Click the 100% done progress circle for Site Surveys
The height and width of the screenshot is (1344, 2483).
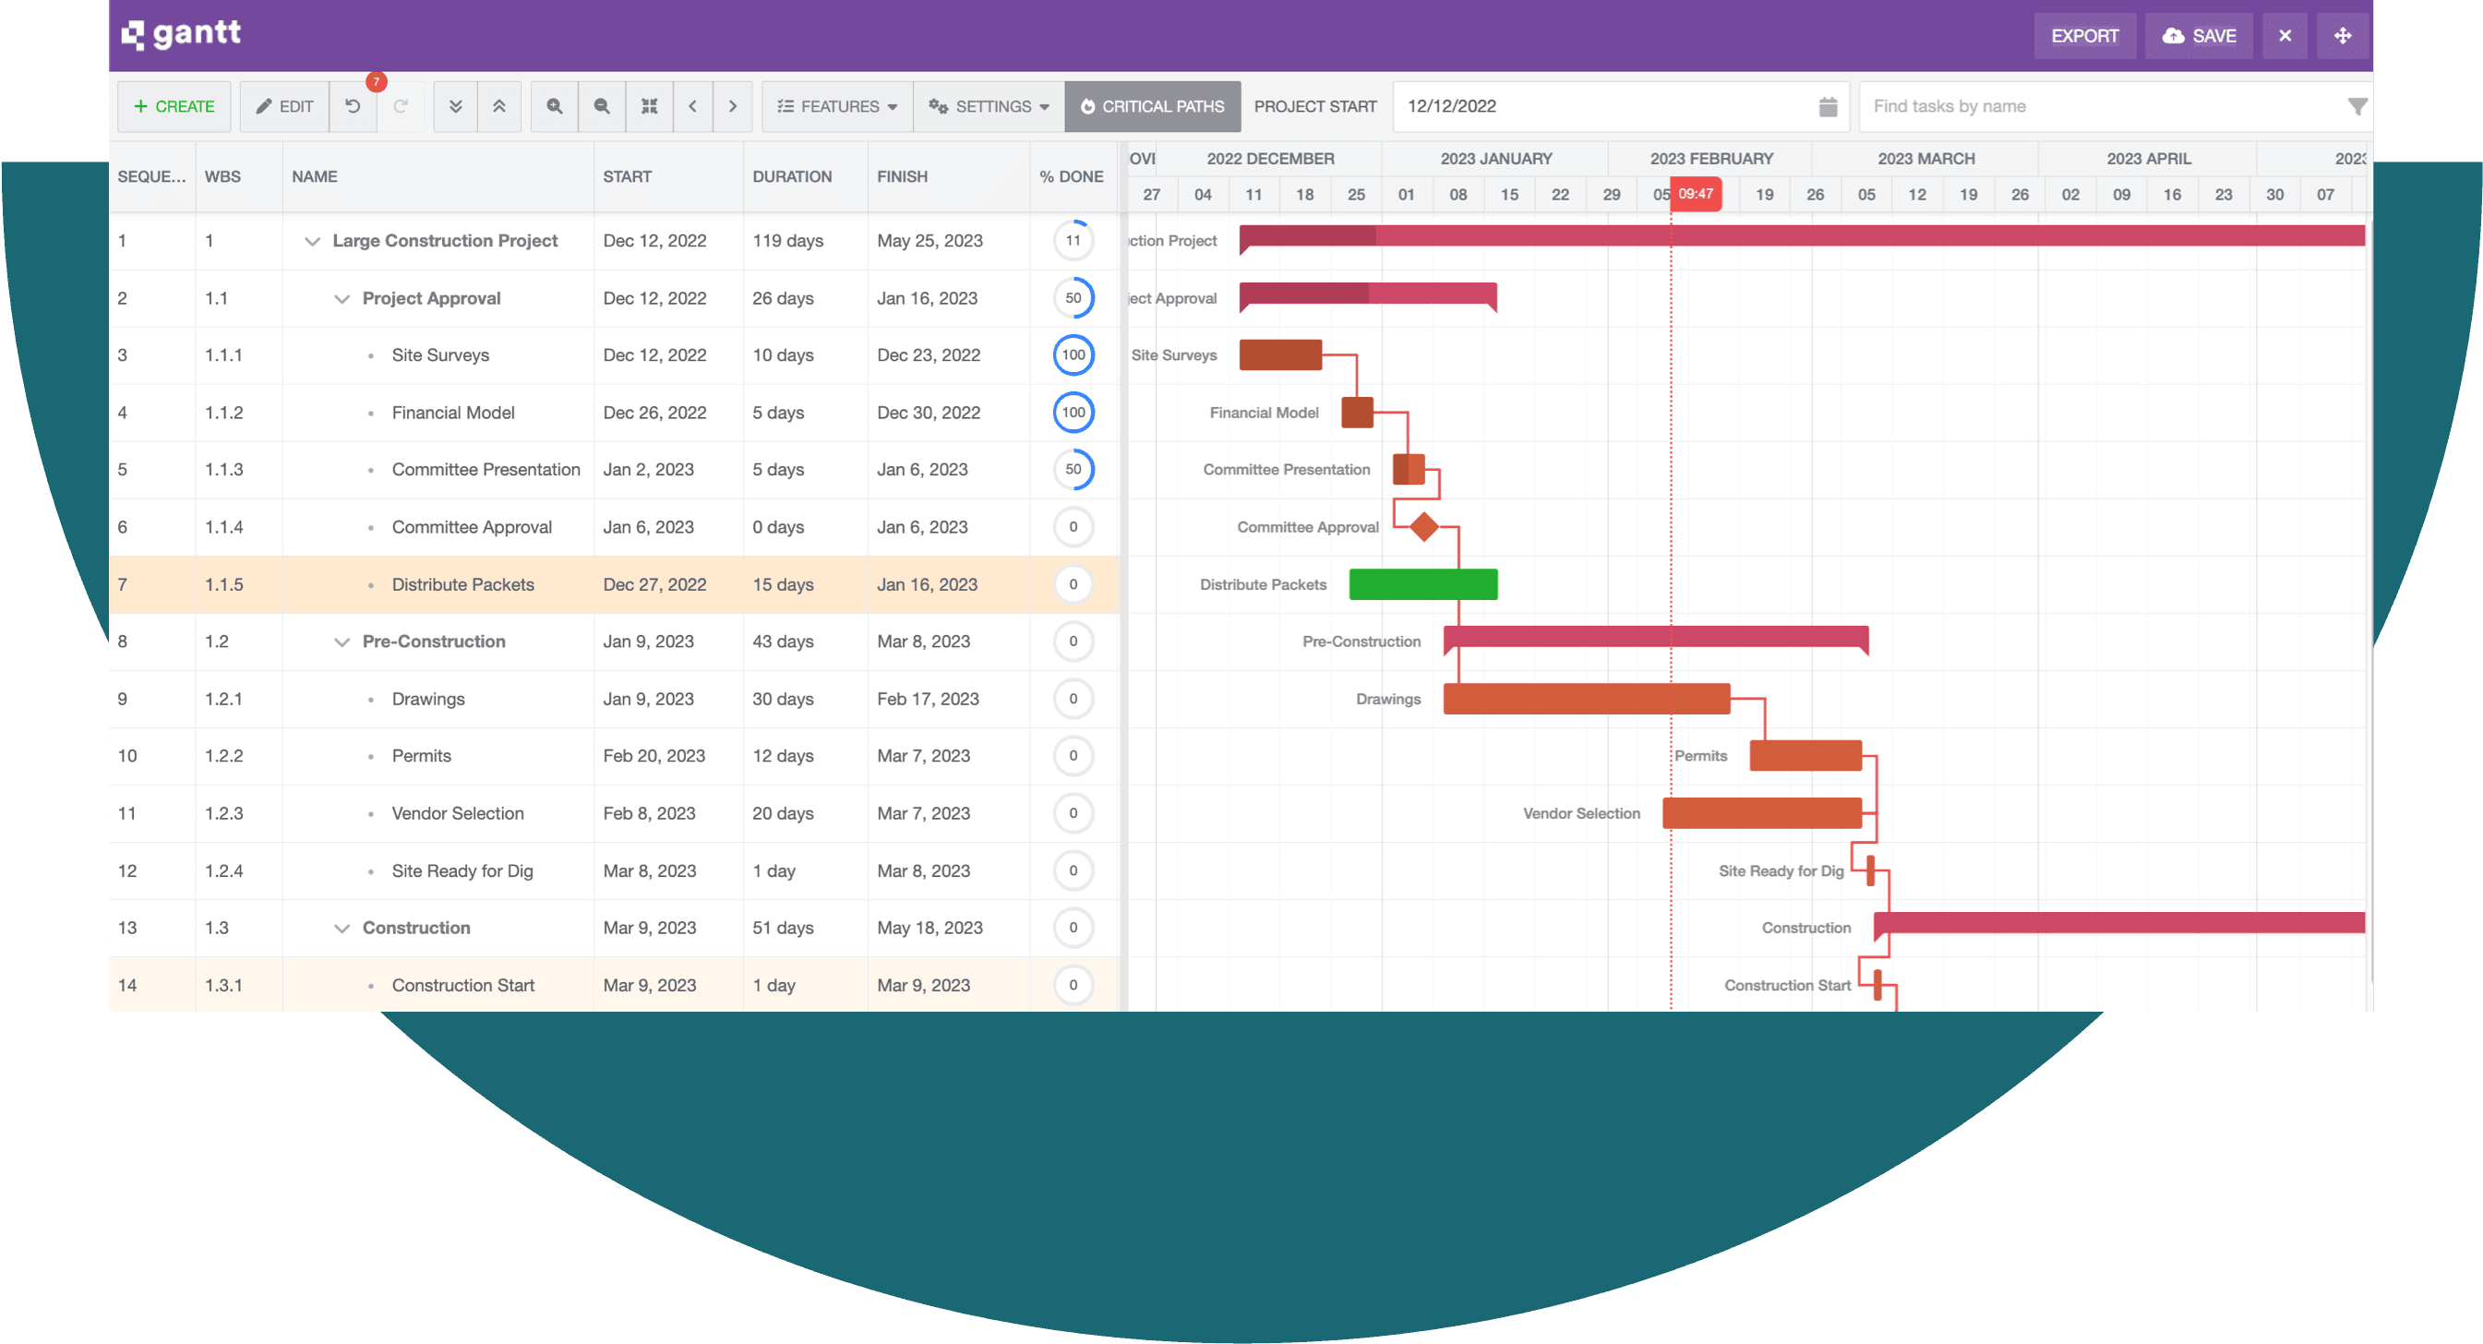[x=1073, y=354]
